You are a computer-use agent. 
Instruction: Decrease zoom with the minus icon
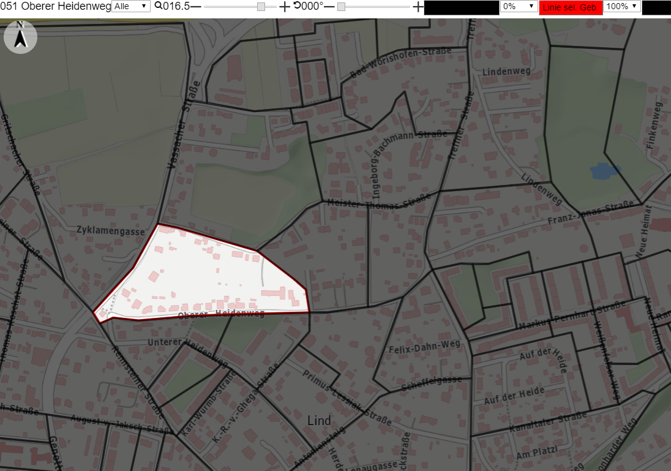coord(195,6)
